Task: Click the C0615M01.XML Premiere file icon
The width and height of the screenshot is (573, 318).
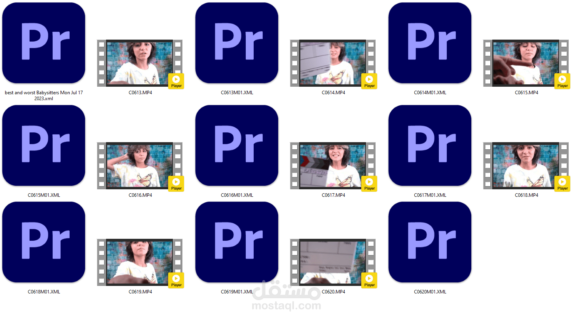Action: click(x=44, y=145)
